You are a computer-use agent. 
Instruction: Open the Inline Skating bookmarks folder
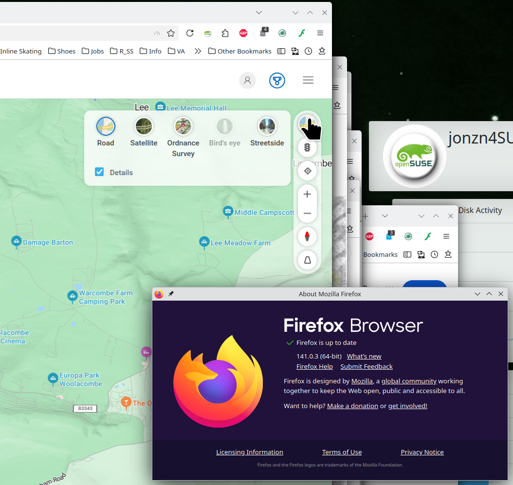click(21, 51)
